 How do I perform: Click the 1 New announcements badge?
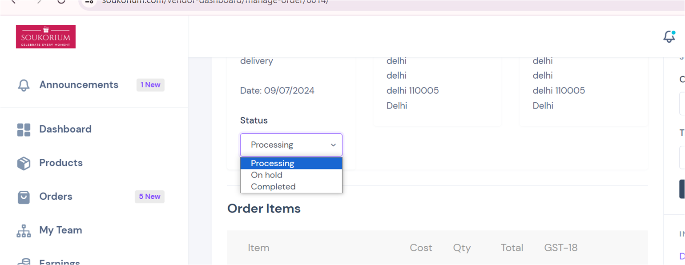(150, 85)
